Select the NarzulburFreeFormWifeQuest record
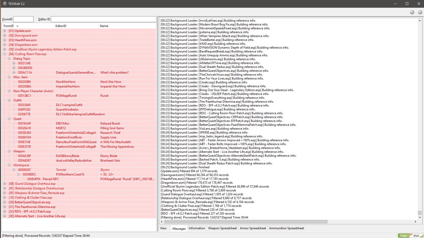The width and height of the screenshot is (424, 238). 79,142
